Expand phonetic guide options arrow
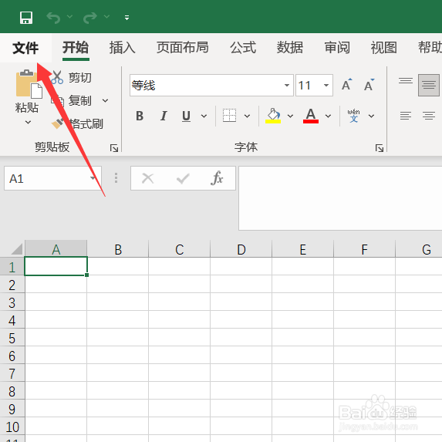 click(x=372, y=116)
